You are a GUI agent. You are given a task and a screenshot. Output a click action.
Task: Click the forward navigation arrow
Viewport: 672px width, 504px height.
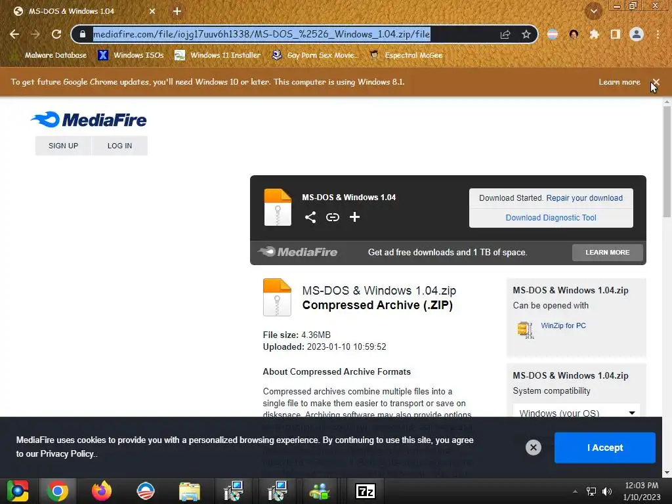click(x=35, y=34)
